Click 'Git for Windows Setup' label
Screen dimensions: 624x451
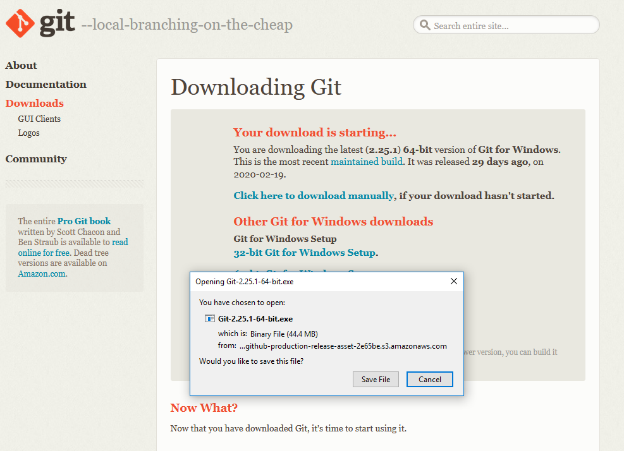(285, 239)
